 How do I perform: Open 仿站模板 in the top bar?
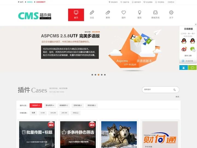click(x=148, y=2)
